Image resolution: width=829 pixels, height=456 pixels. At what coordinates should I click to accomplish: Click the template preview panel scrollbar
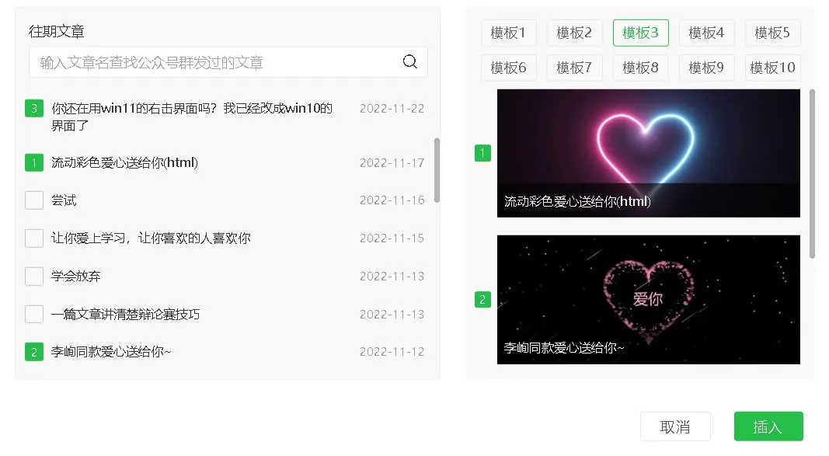click(812, 173)
